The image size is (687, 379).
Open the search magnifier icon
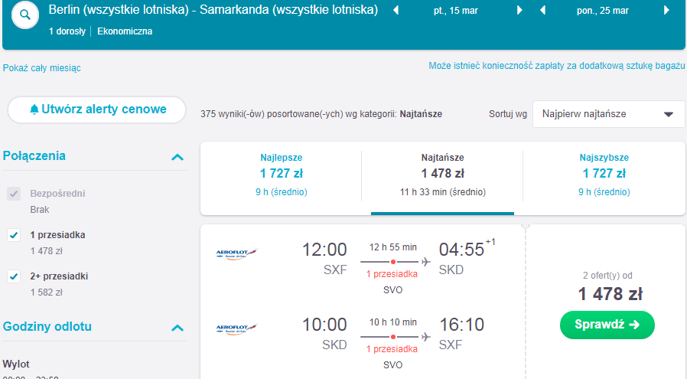25,15
